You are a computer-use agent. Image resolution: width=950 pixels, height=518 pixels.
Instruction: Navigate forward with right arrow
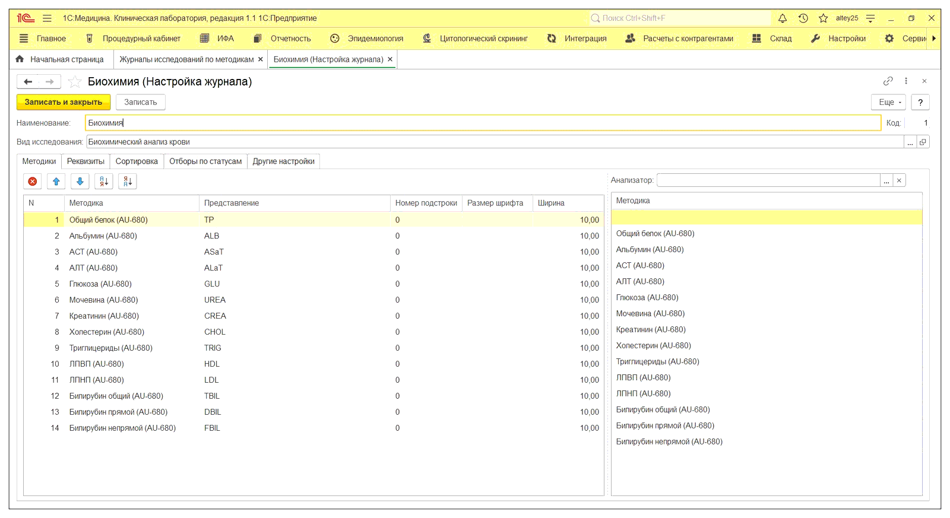coord(50,81)
